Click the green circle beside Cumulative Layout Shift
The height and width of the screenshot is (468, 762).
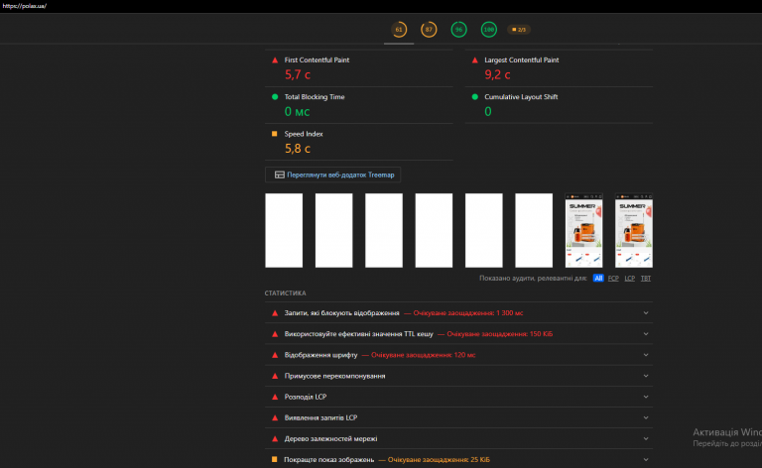475,96
